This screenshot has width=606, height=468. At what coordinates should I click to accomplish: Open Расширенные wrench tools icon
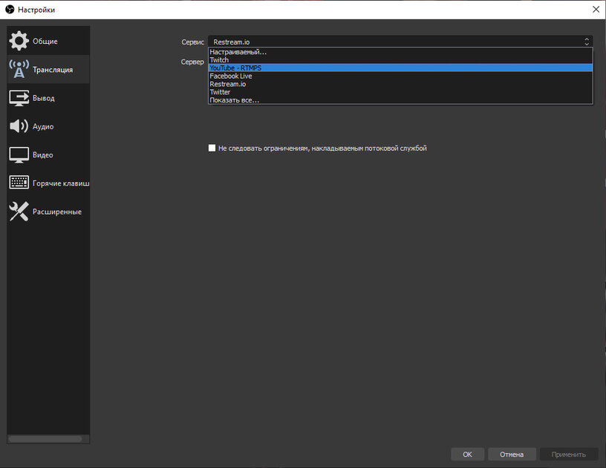coord(19,212)
